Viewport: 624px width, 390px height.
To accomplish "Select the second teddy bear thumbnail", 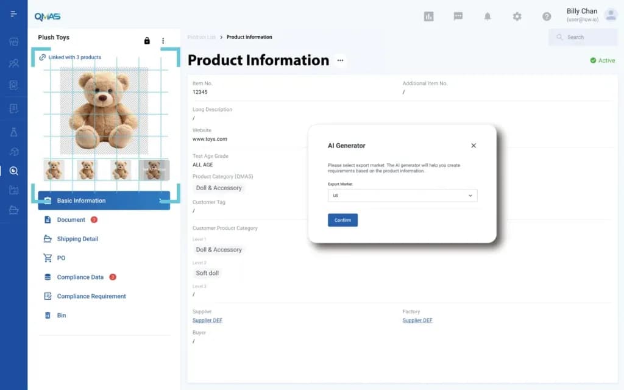I will pyautogui.click(x=87, y=170).
